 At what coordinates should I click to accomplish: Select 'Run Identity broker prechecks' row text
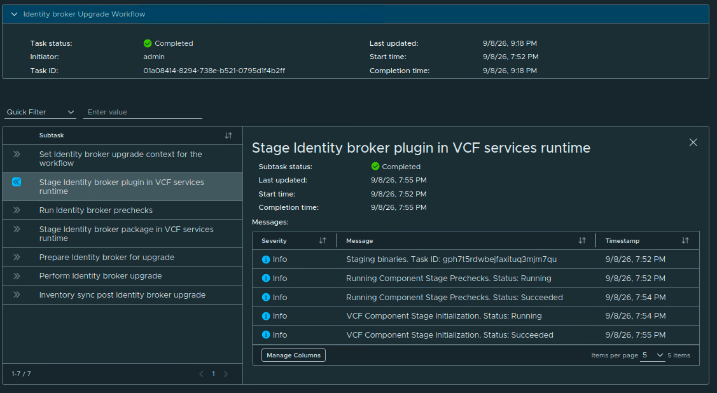[x=96, y=210]
